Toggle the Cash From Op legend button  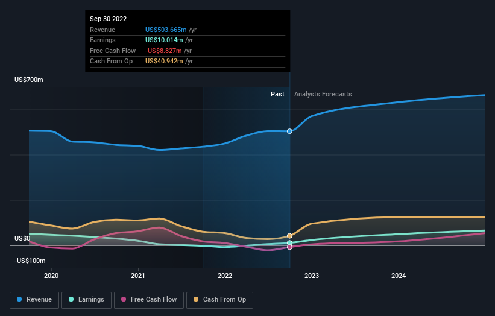(x=219, y=300)
